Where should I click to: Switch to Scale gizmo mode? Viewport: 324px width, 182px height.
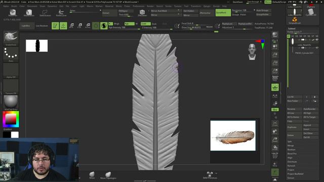click(79, 26)
